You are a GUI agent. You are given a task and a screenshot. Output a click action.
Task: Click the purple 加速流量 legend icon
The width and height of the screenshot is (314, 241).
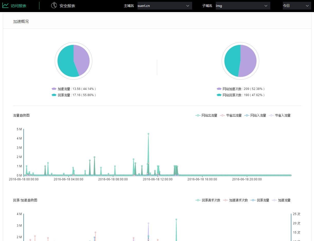[54, 89]
